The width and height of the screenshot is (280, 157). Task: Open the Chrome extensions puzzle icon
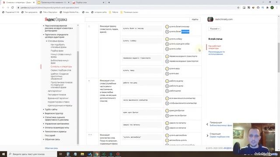click(267, 8)
